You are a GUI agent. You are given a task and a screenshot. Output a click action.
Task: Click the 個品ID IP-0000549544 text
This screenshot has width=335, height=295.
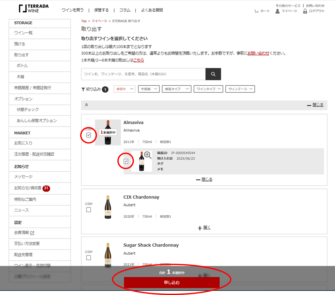176,153
